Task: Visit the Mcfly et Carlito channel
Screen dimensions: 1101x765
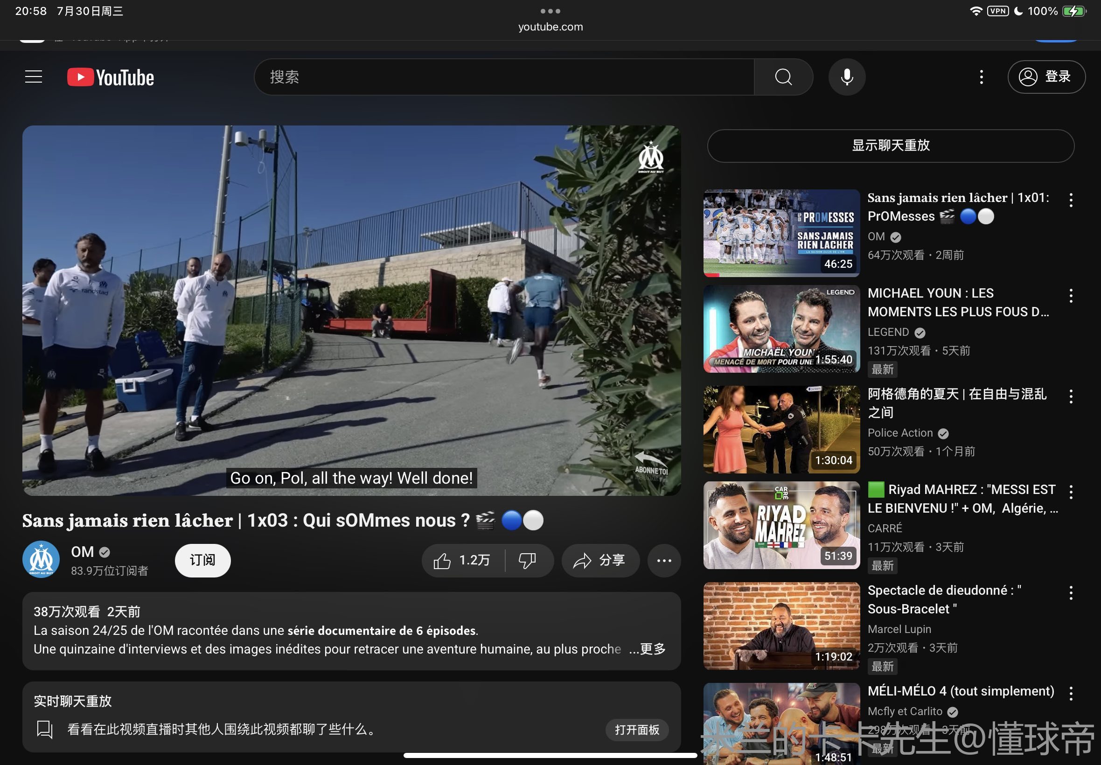Action: click(905, 711)
